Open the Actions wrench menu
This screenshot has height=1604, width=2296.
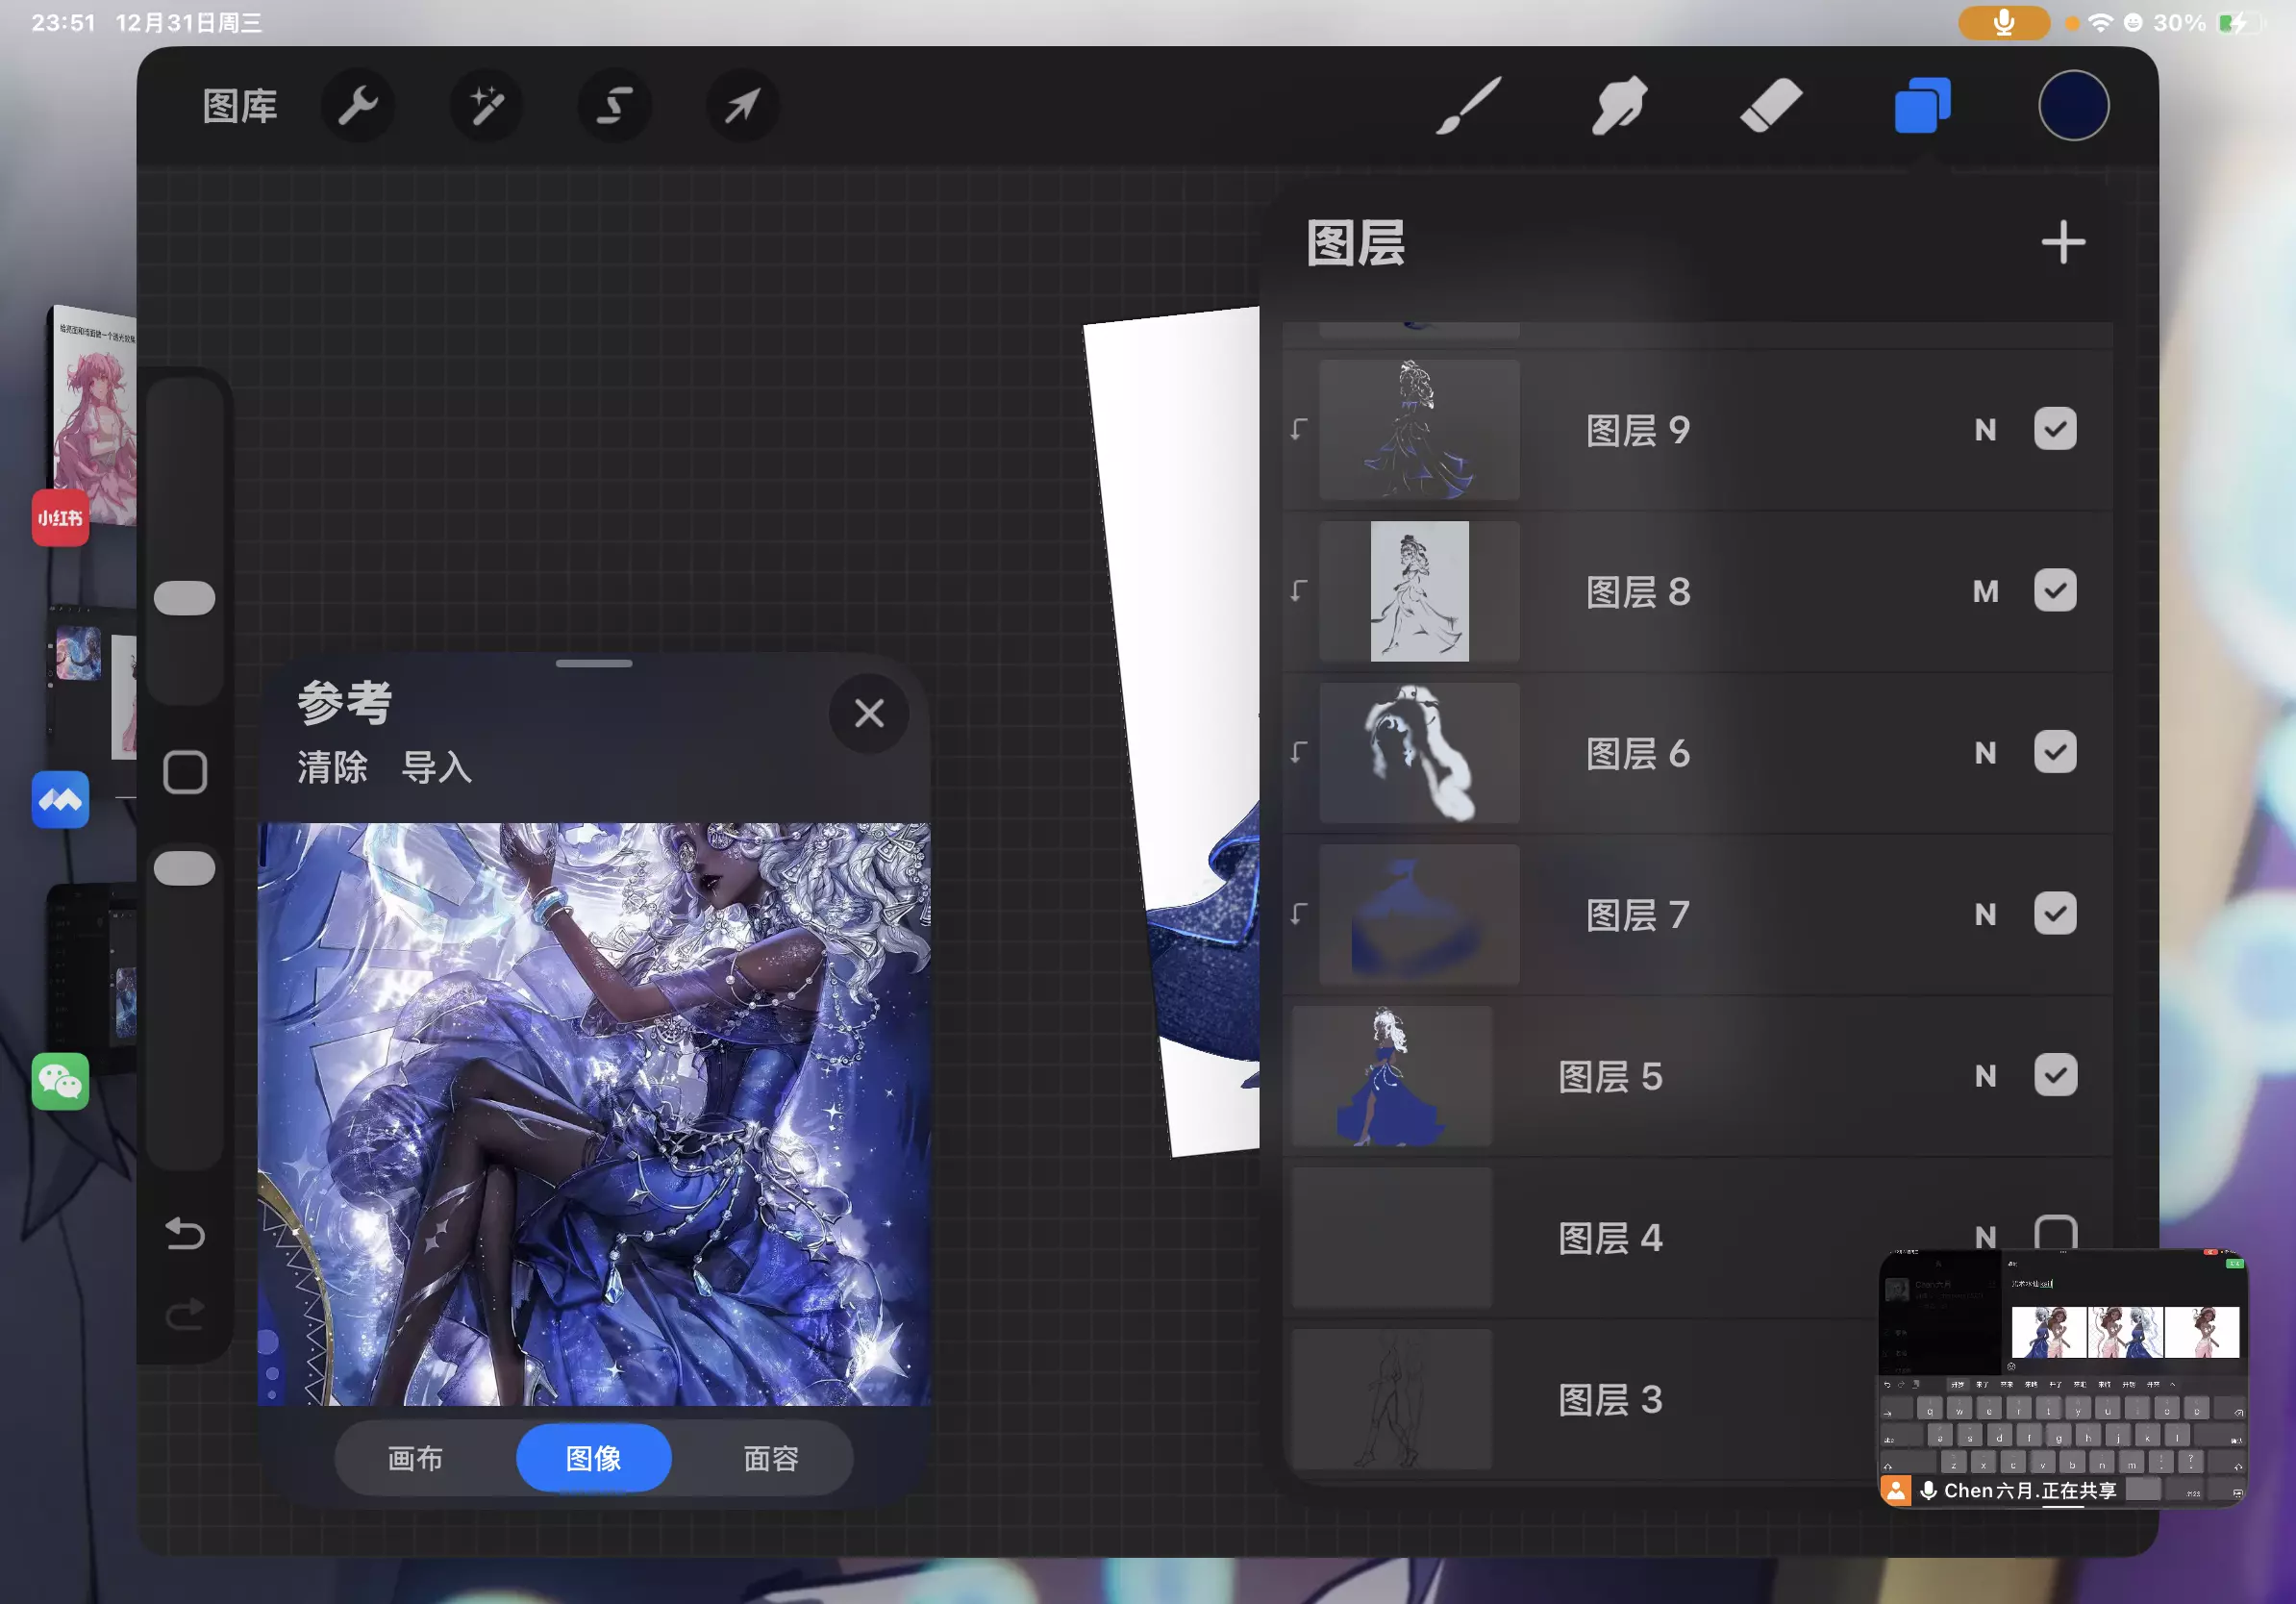click(358, 106)
